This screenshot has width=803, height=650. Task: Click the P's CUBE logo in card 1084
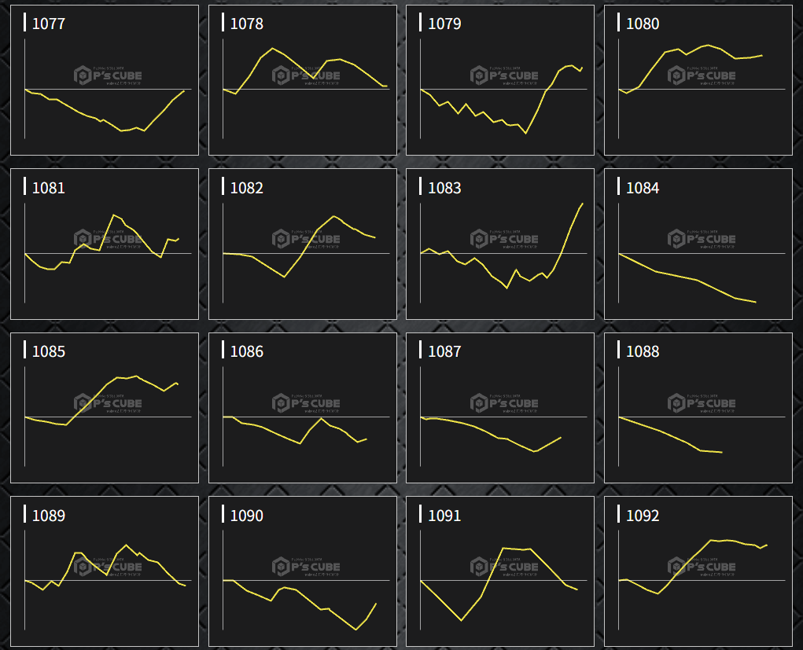point(702,239)
